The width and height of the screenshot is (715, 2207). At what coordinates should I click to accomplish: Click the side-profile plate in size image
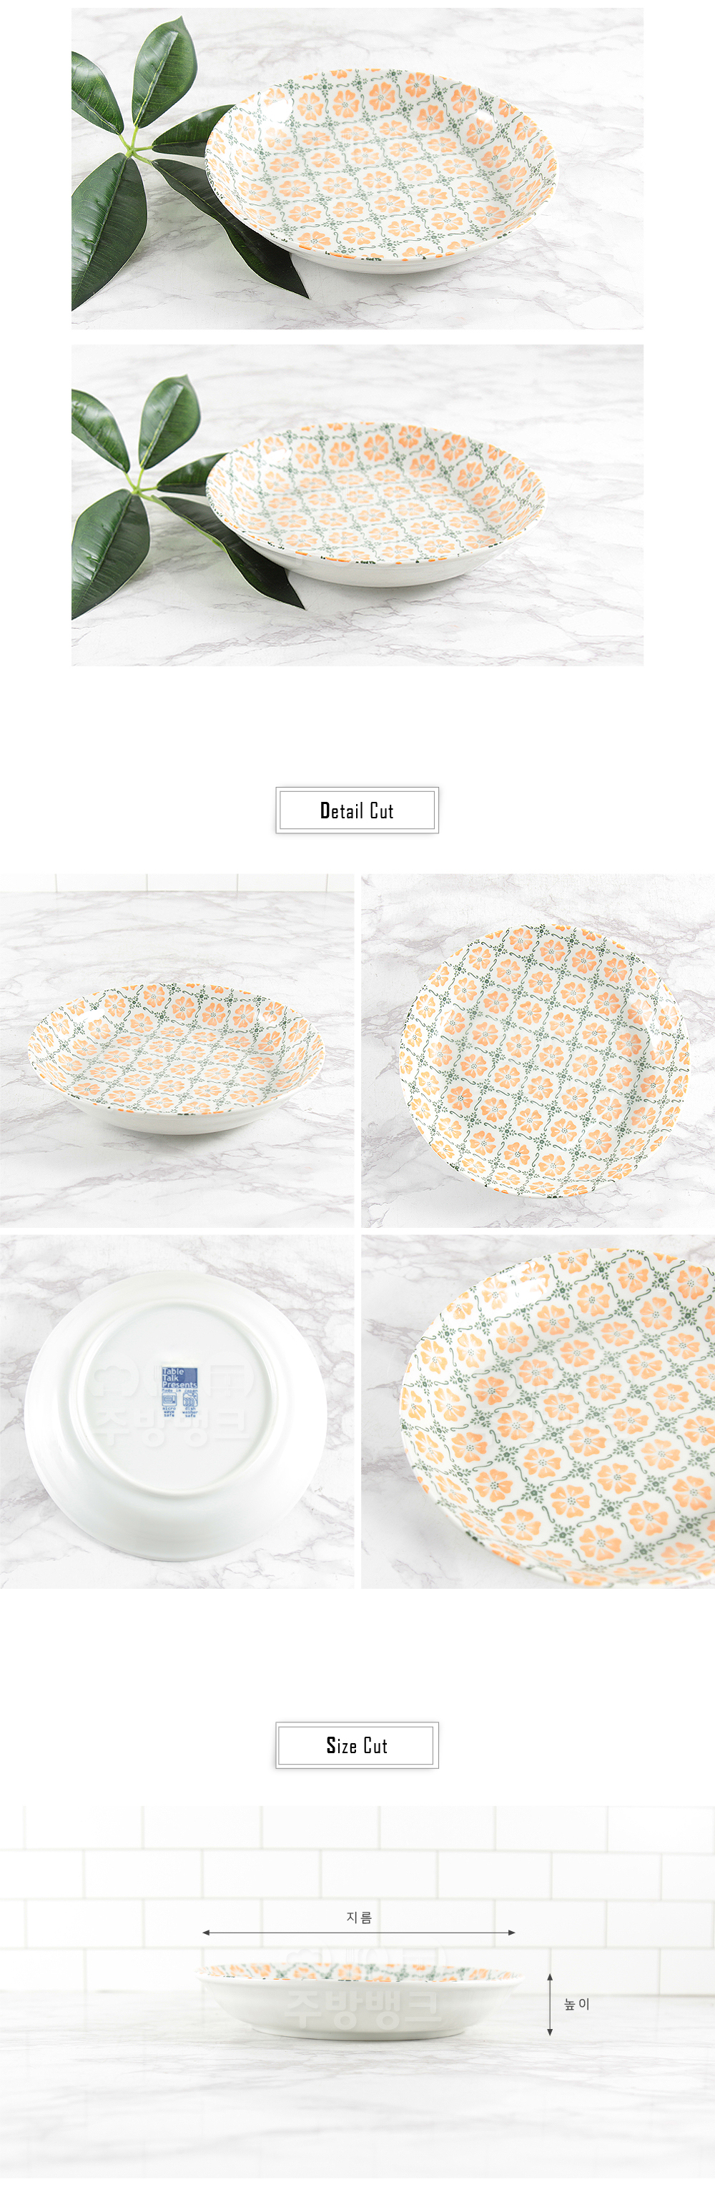coord(358,2000)
